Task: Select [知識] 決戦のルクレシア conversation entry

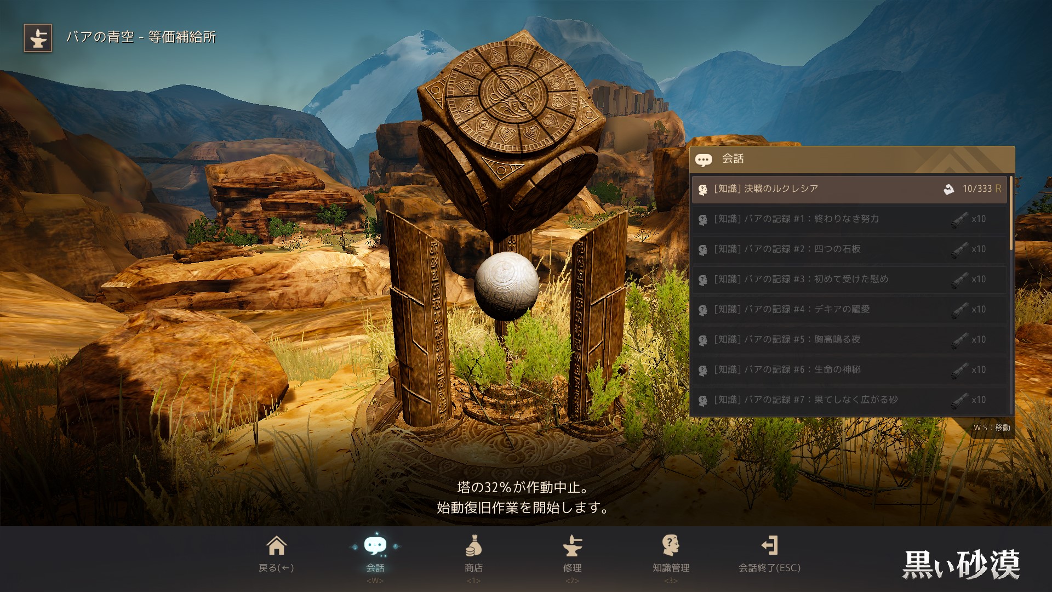Action: point(849,189)
